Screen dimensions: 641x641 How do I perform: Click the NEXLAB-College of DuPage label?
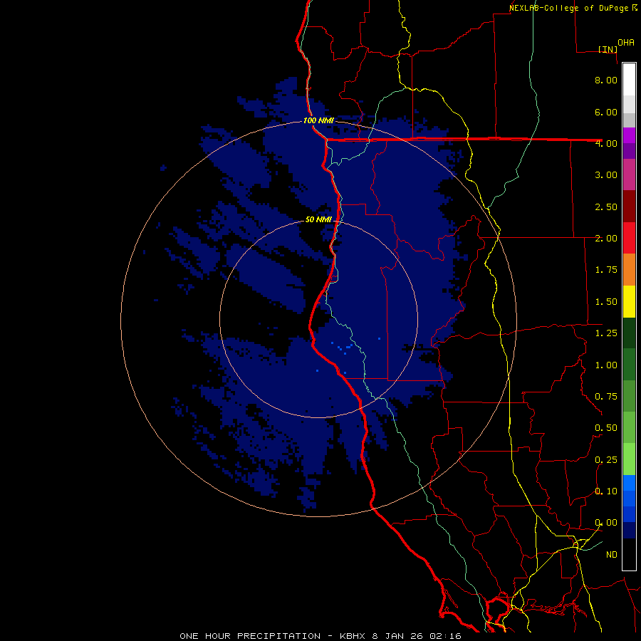pyautogui.click(x=568, y=8)
